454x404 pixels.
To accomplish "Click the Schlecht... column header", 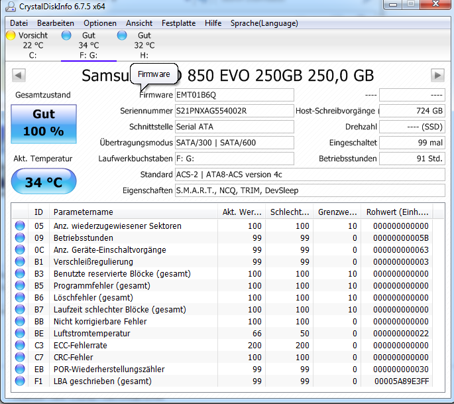I will click(x=289, y=212).
